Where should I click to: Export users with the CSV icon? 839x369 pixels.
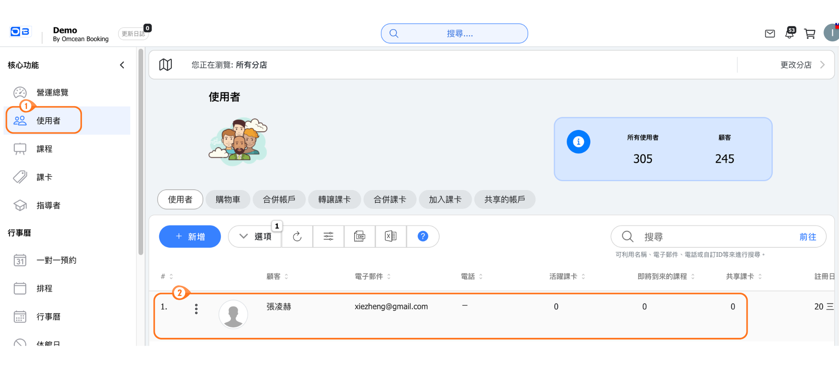tap(359, 237)
